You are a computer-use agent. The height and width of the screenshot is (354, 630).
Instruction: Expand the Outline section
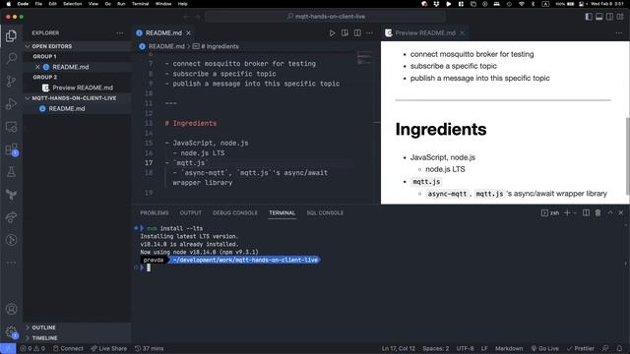[x=77, y=327]
